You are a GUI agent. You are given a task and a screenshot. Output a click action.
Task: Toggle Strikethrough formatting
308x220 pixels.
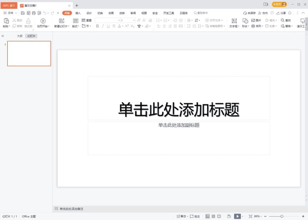(x=114, y=26)
